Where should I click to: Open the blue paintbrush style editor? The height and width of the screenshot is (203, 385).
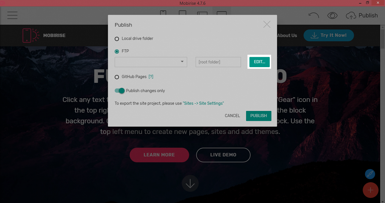pos(370,174)
